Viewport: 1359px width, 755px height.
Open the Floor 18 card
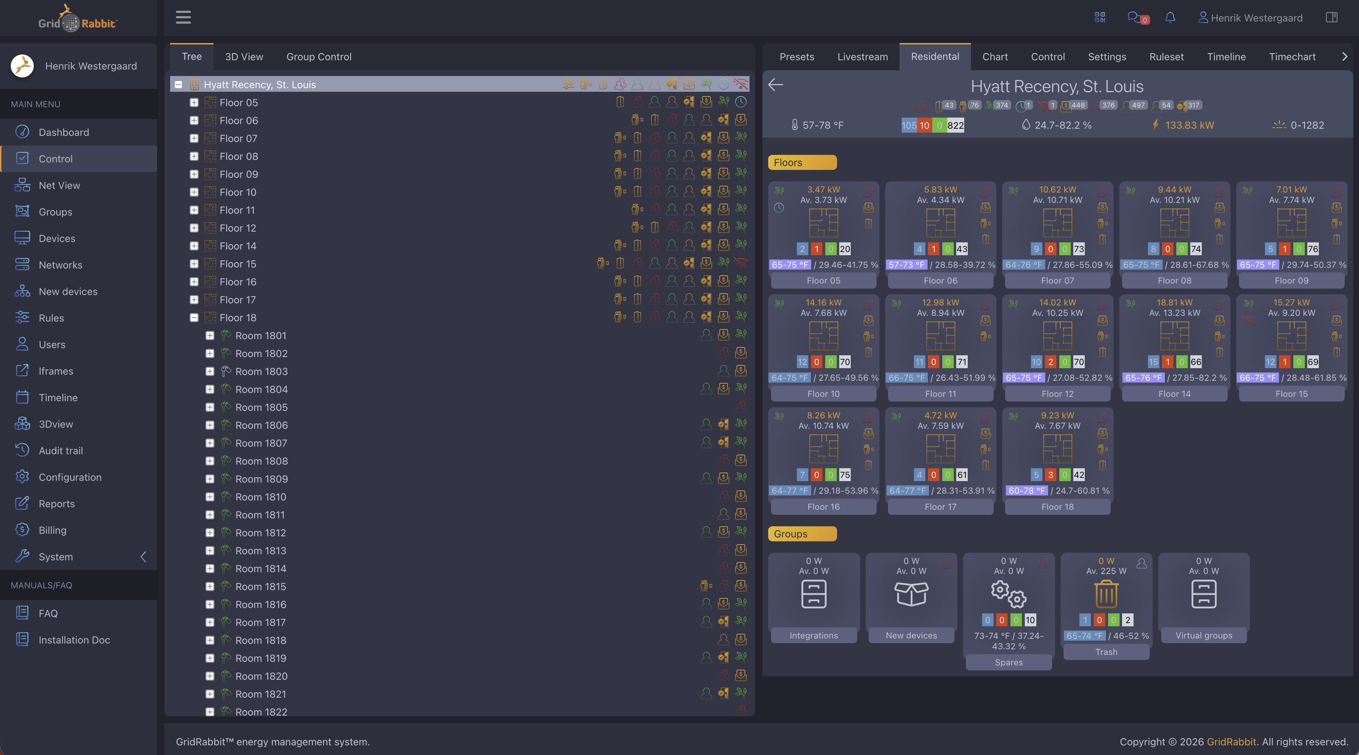(x=1057, y=461)
